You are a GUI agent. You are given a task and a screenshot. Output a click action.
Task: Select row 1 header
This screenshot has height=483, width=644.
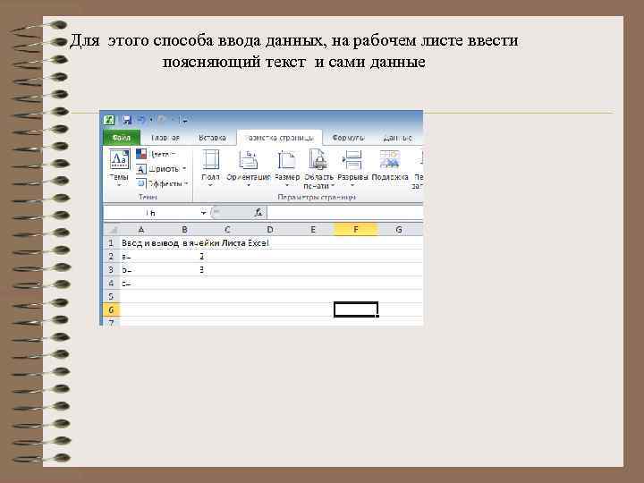pyautogui.click(x=111, y=243)
